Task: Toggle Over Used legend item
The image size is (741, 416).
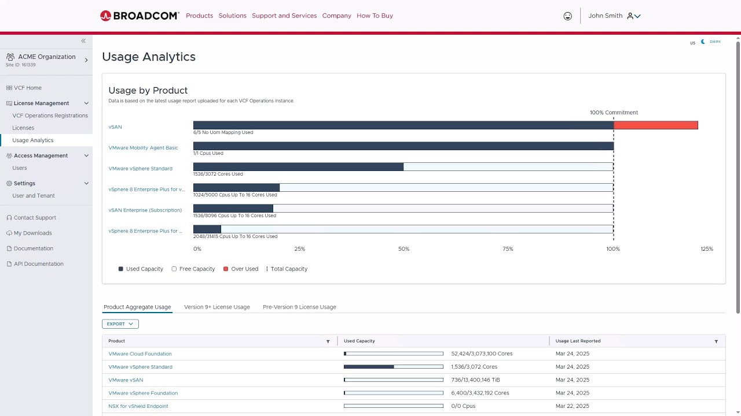Action: point(241,269)
